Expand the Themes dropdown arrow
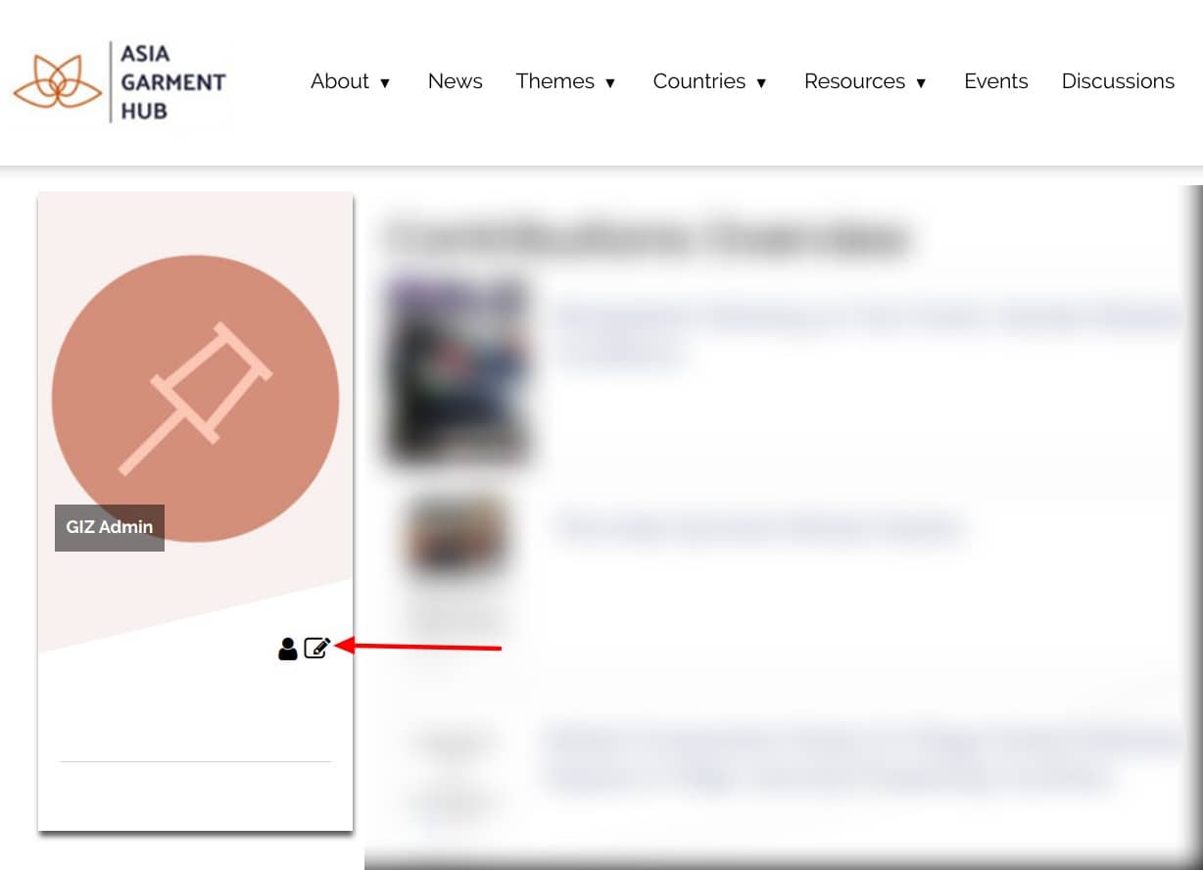 tap(610, 83)
